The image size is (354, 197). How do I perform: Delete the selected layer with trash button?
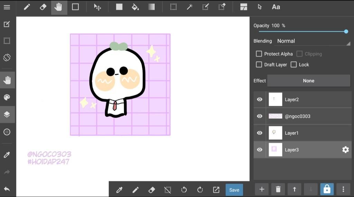click(x=278, y=189)
